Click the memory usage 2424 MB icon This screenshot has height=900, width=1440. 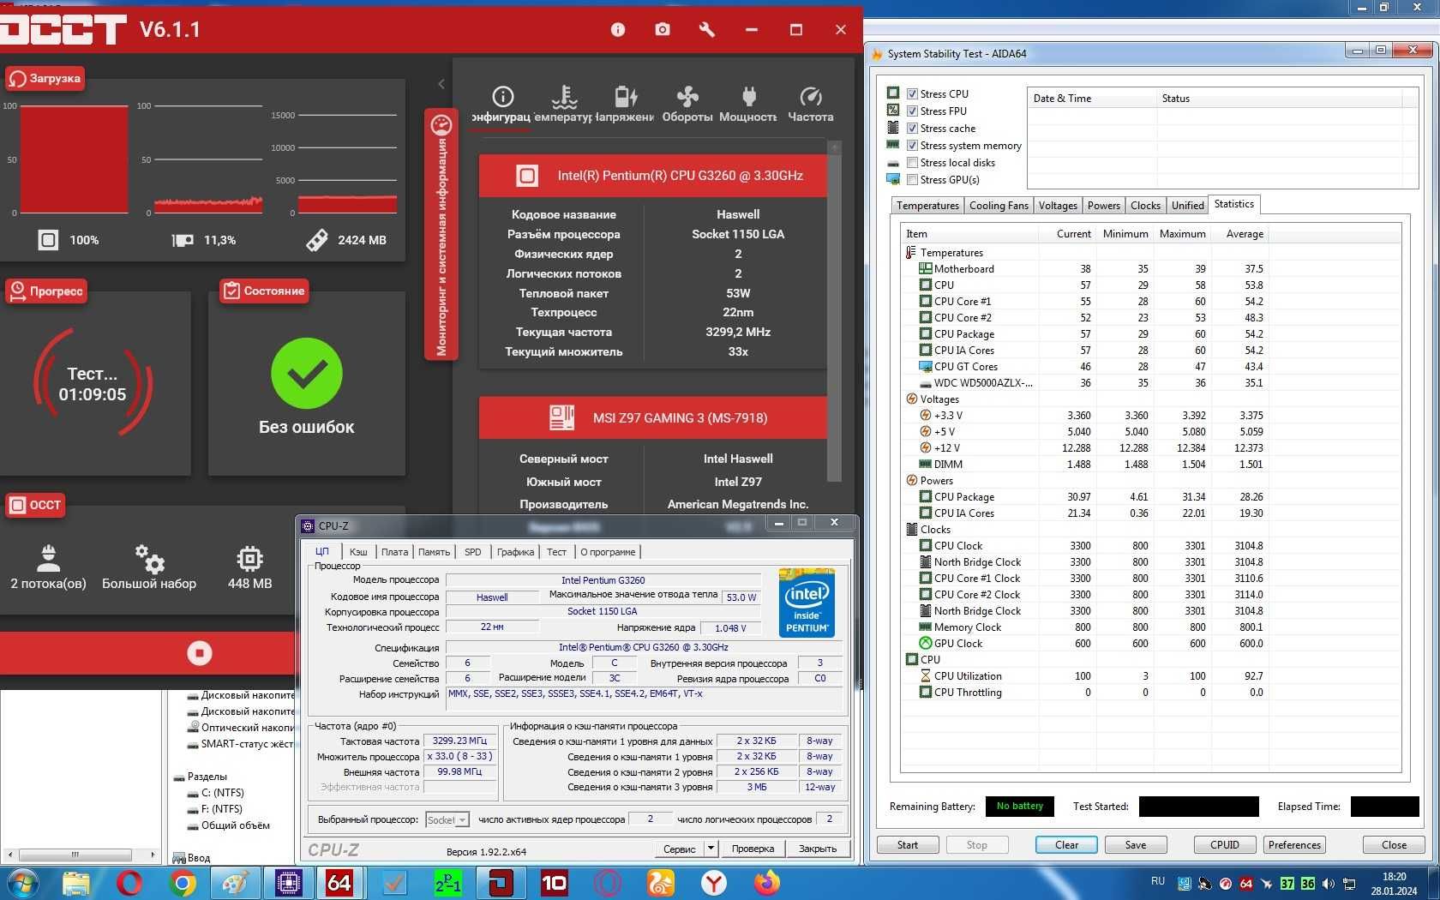[x=317, y=240]
